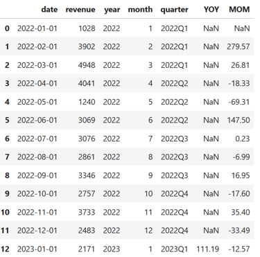This screenshot has width=260, height=257.
Task: Click the YOY column header
Action: click(x=211, y=10)
